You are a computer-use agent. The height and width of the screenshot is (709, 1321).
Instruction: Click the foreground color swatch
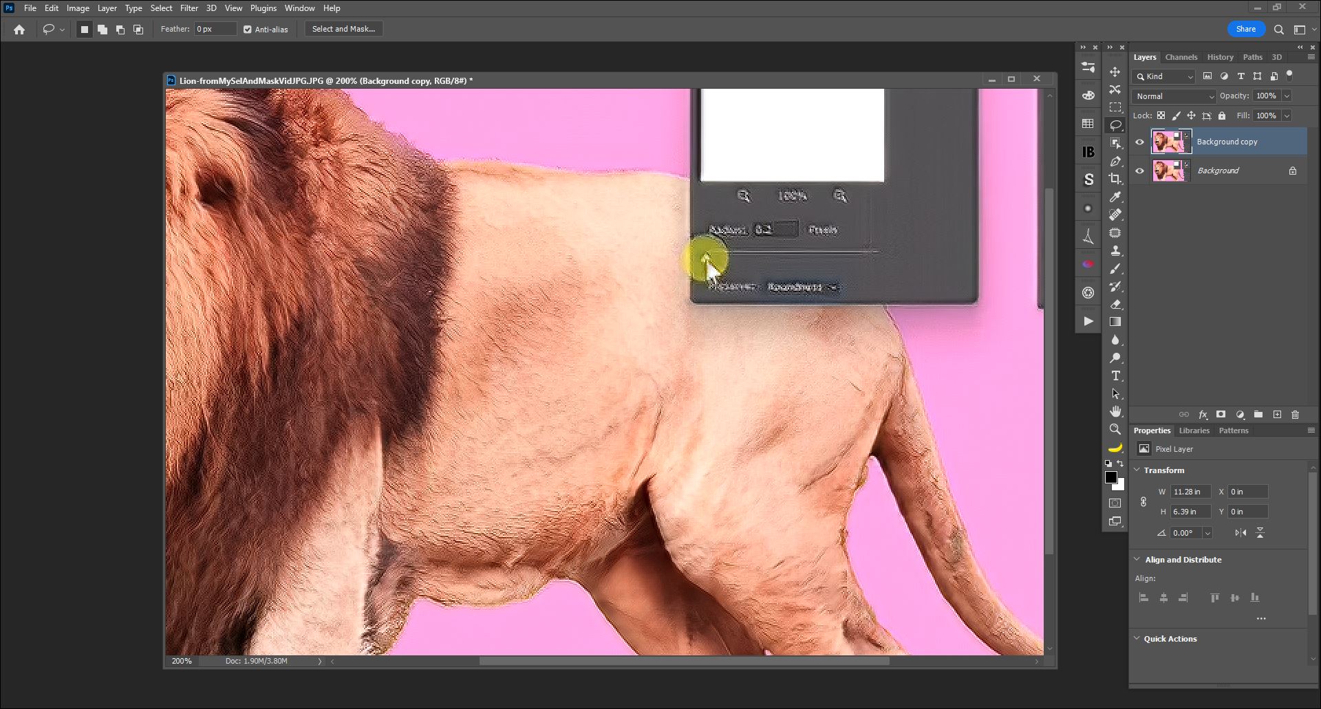click(1110, 477)
